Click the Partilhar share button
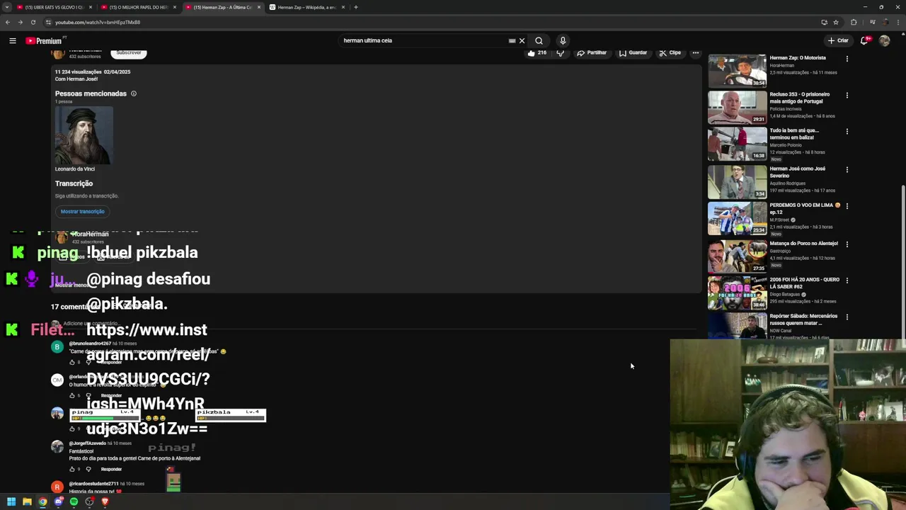Screen dimensions: 906x510 [x=592, y=52]
